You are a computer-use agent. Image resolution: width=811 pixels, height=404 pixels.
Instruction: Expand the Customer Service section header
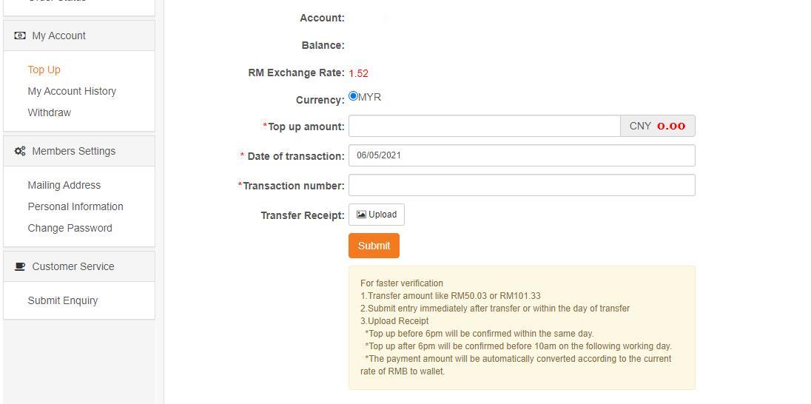pos(79,266)
